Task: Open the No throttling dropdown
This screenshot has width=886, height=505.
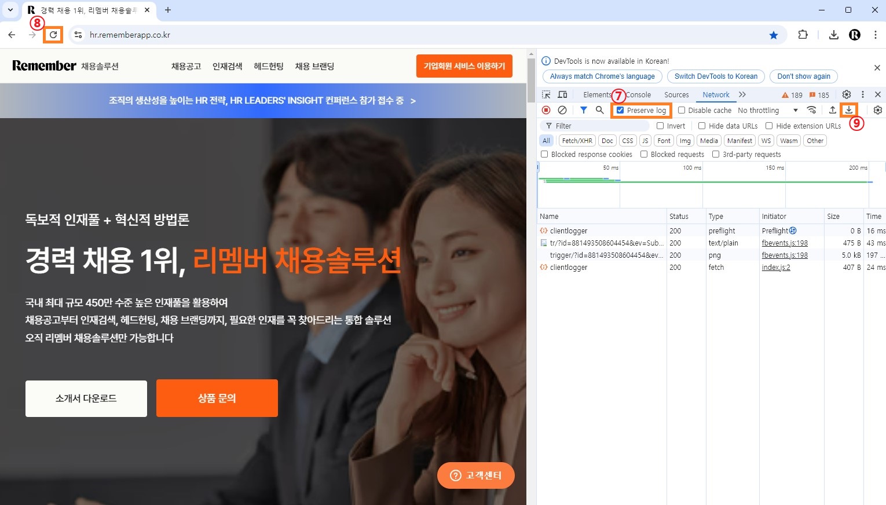Action: click(768, 110)
